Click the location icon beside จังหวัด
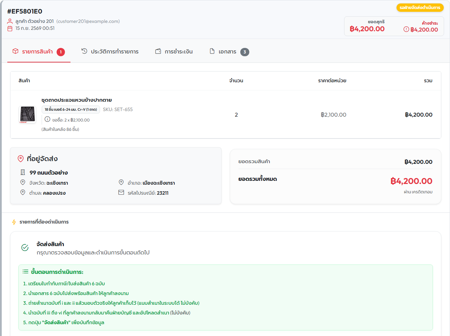Image resolution: width=450 pixels, height=336 pixels. (x=23, y=183)
